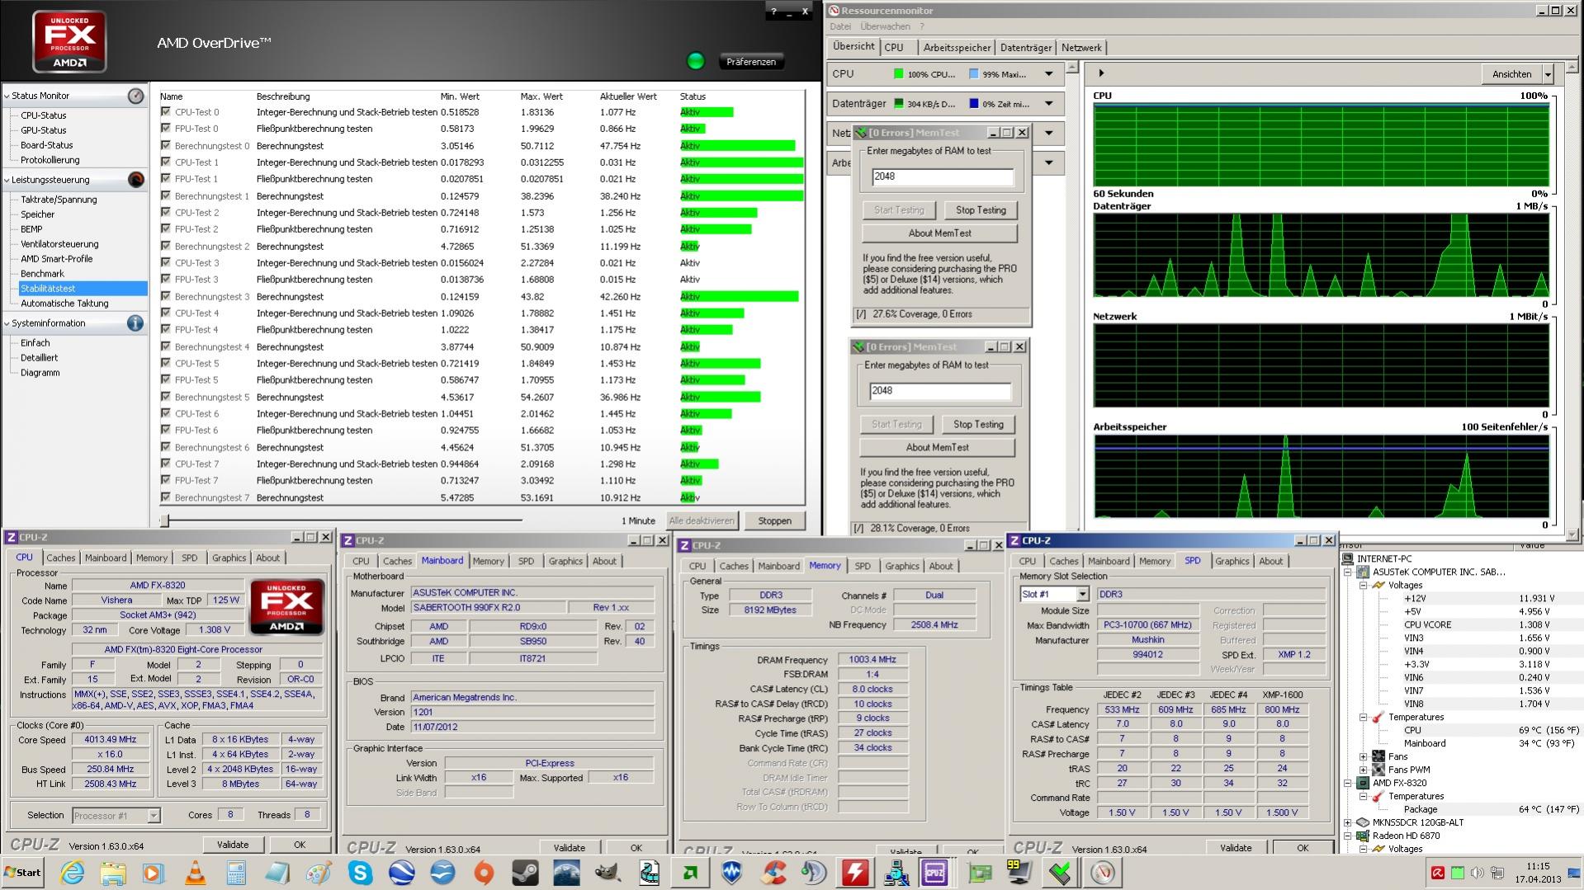The width and height of the screenshot is (1584, 890).
Task: Click the Systeminformation blue info icon
Action: click(x=135, y=323)
